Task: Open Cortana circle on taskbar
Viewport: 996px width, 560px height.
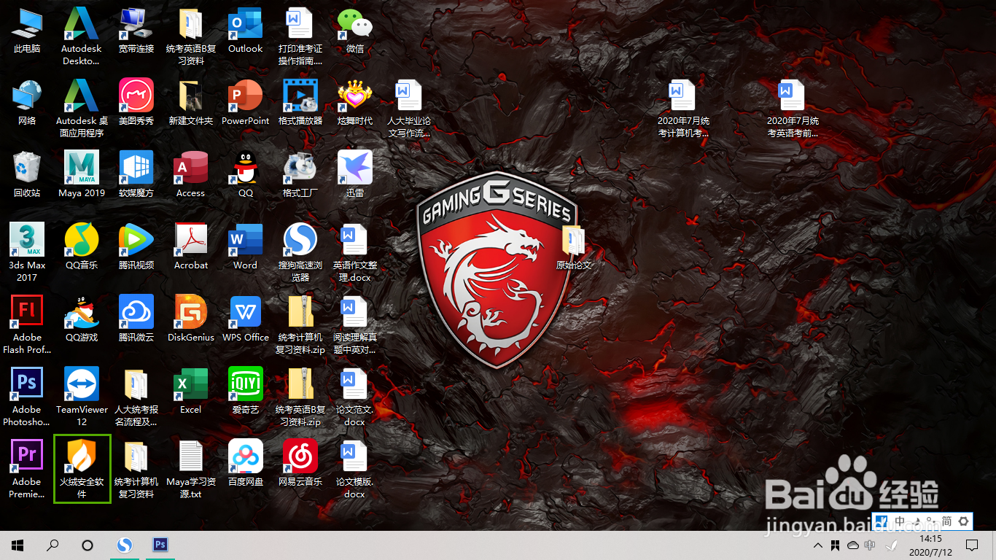Action: click(87, 545)
